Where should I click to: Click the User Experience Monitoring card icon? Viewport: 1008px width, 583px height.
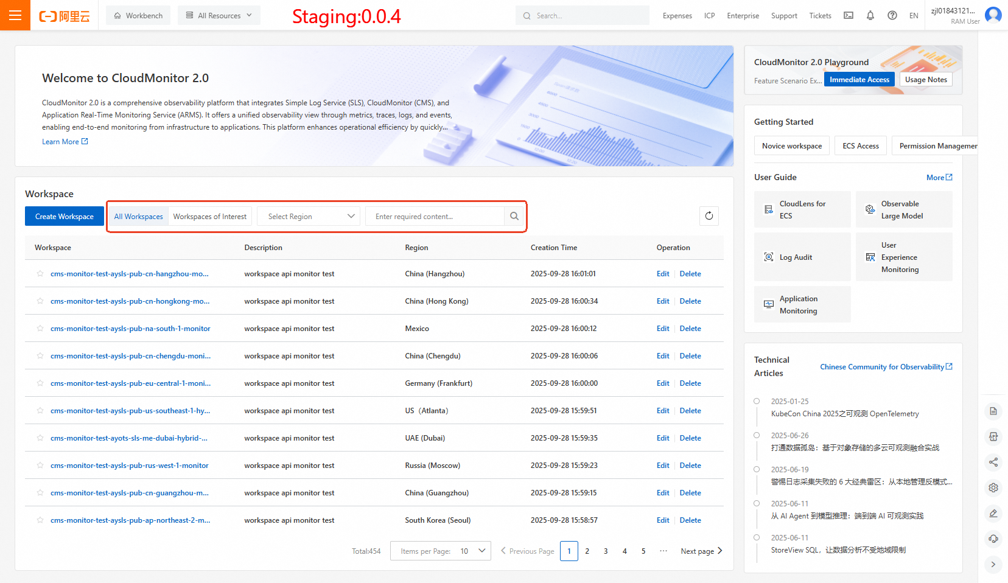point(870,257)
